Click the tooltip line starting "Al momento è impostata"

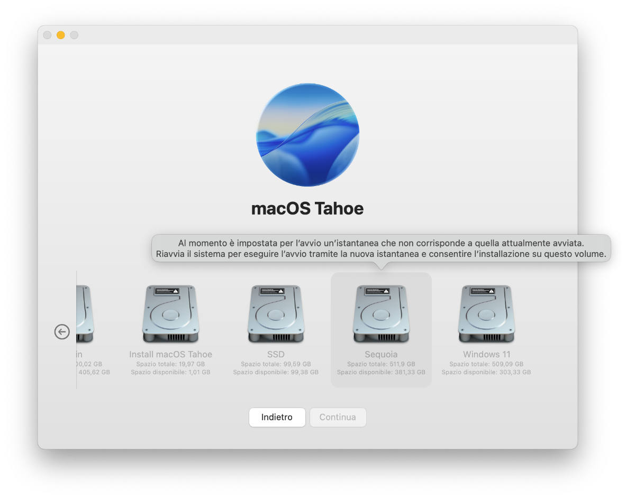pyautogui.click(x=381, y=243)
